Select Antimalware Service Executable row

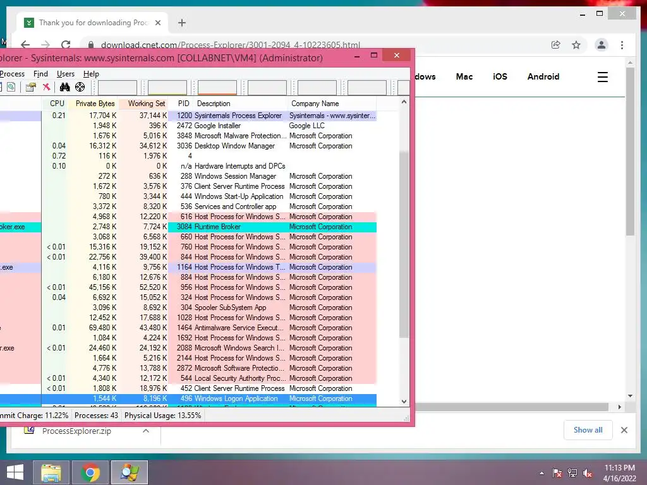pos(188,328)
